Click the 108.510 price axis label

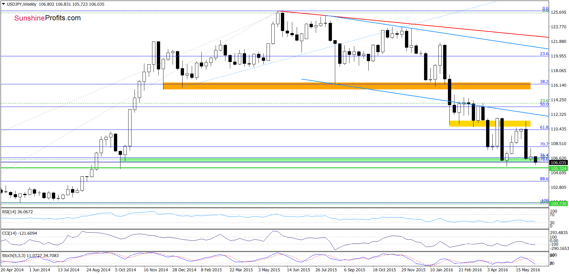(558, 144)
